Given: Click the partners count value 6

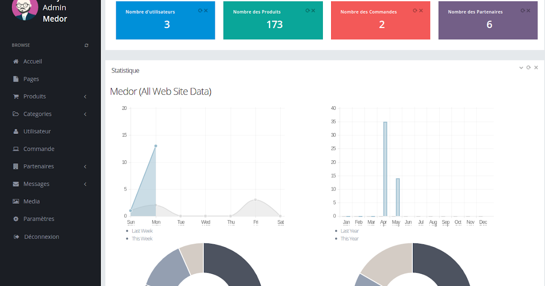Looking at the screenshot, I should [489, 25].
